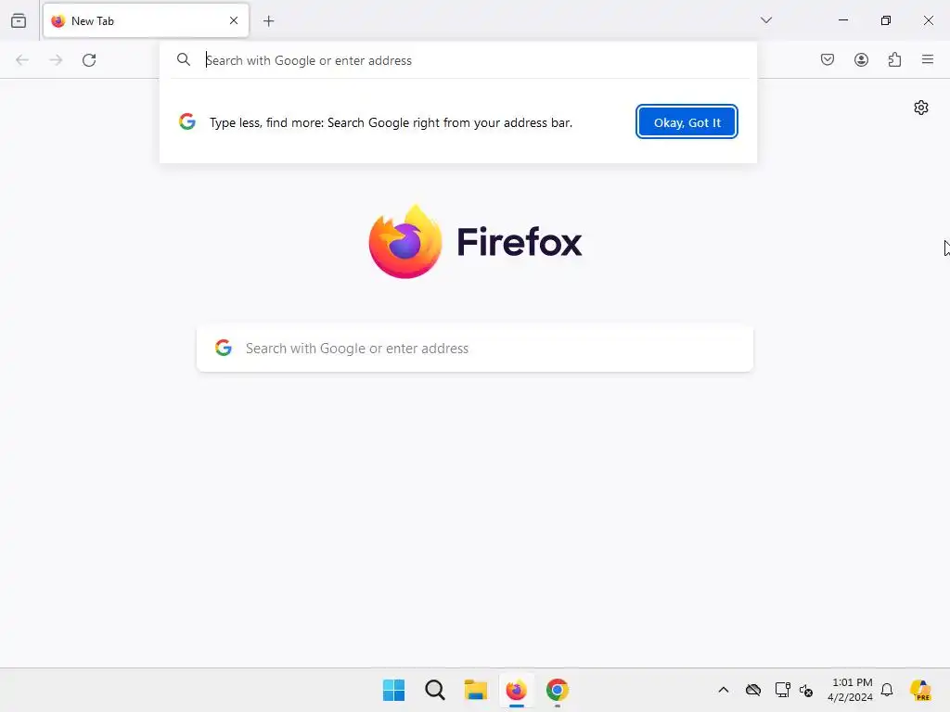
Task: Open the notifications bell
Action: point(887,690)
